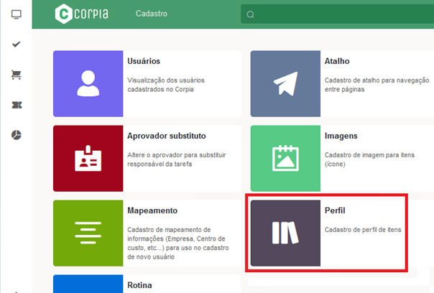Open the Perfil books icon tile
Screen dimensions: 434x293
(x=285, y=233)
